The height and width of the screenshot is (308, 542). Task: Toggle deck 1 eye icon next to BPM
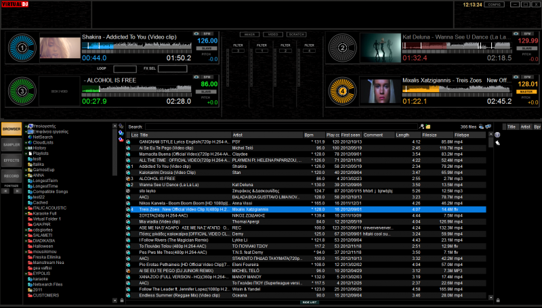[196, 34]
